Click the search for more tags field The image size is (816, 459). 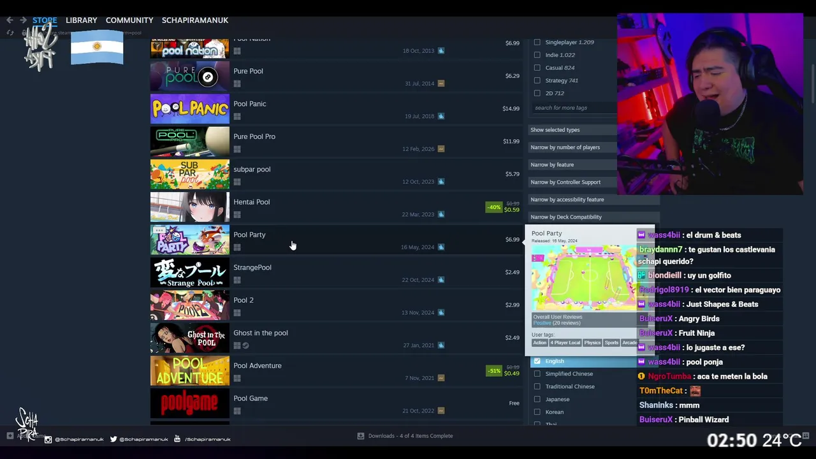(x=574, y=108)
